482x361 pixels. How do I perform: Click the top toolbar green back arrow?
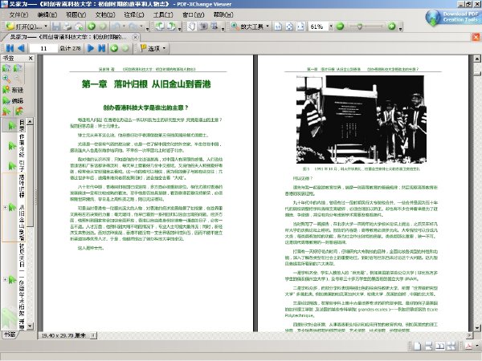92,26
